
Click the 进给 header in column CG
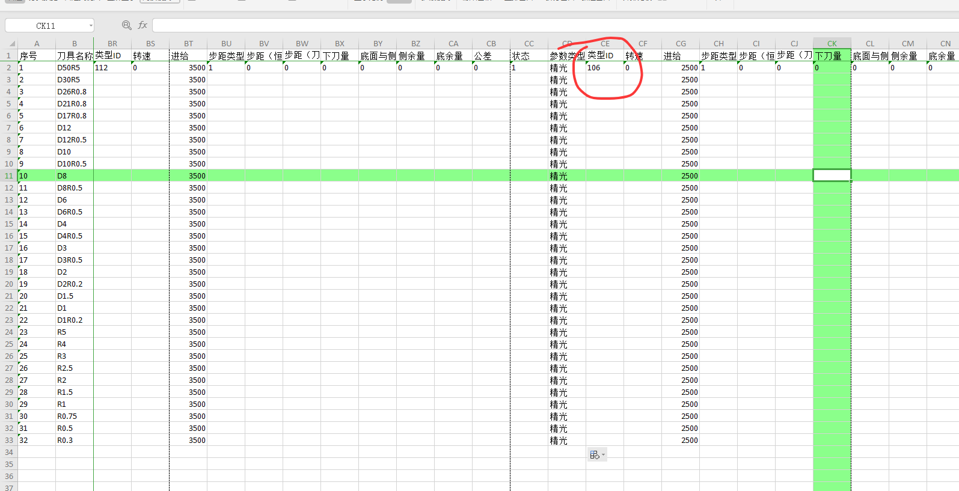coord(681,55)
